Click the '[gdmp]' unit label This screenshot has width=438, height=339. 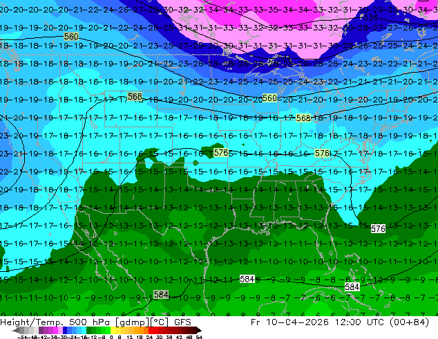(132, 322)
